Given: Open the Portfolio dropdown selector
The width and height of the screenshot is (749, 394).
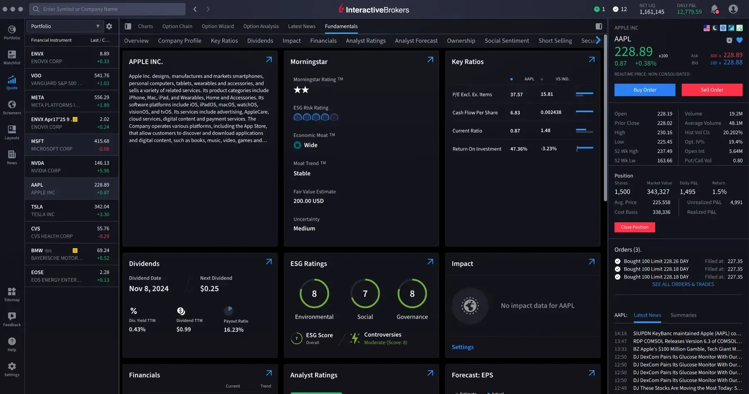Looking at the screenshot, I should tap(64, 26).
